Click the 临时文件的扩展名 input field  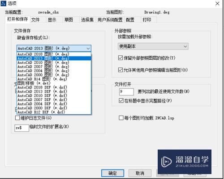point(22,128)
